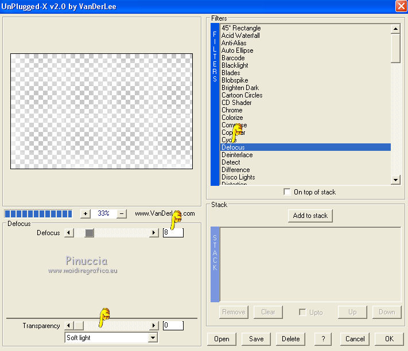Click the Defocus value field showing 8
Screen dimensions: 408x351
pyautogui.click(x=173, y=232)
